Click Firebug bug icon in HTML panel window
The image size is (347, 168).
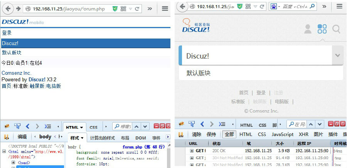[x=7, y=126]
